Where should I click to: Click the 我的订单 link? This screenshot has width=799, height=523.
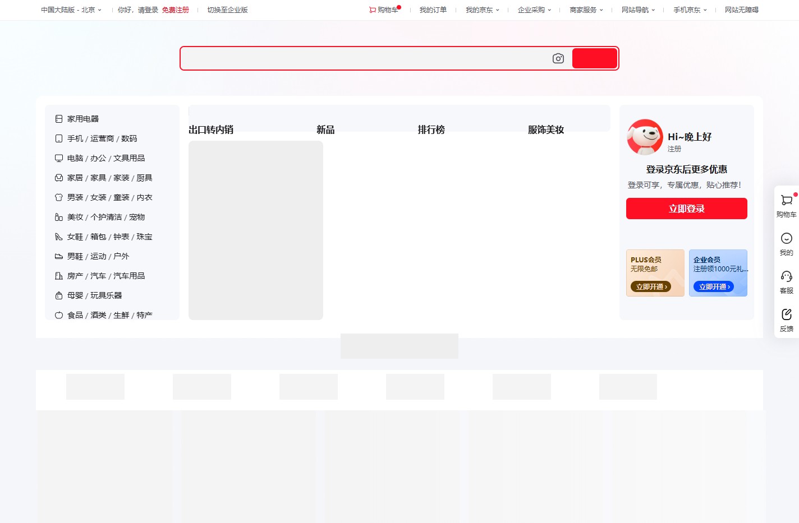433,10
